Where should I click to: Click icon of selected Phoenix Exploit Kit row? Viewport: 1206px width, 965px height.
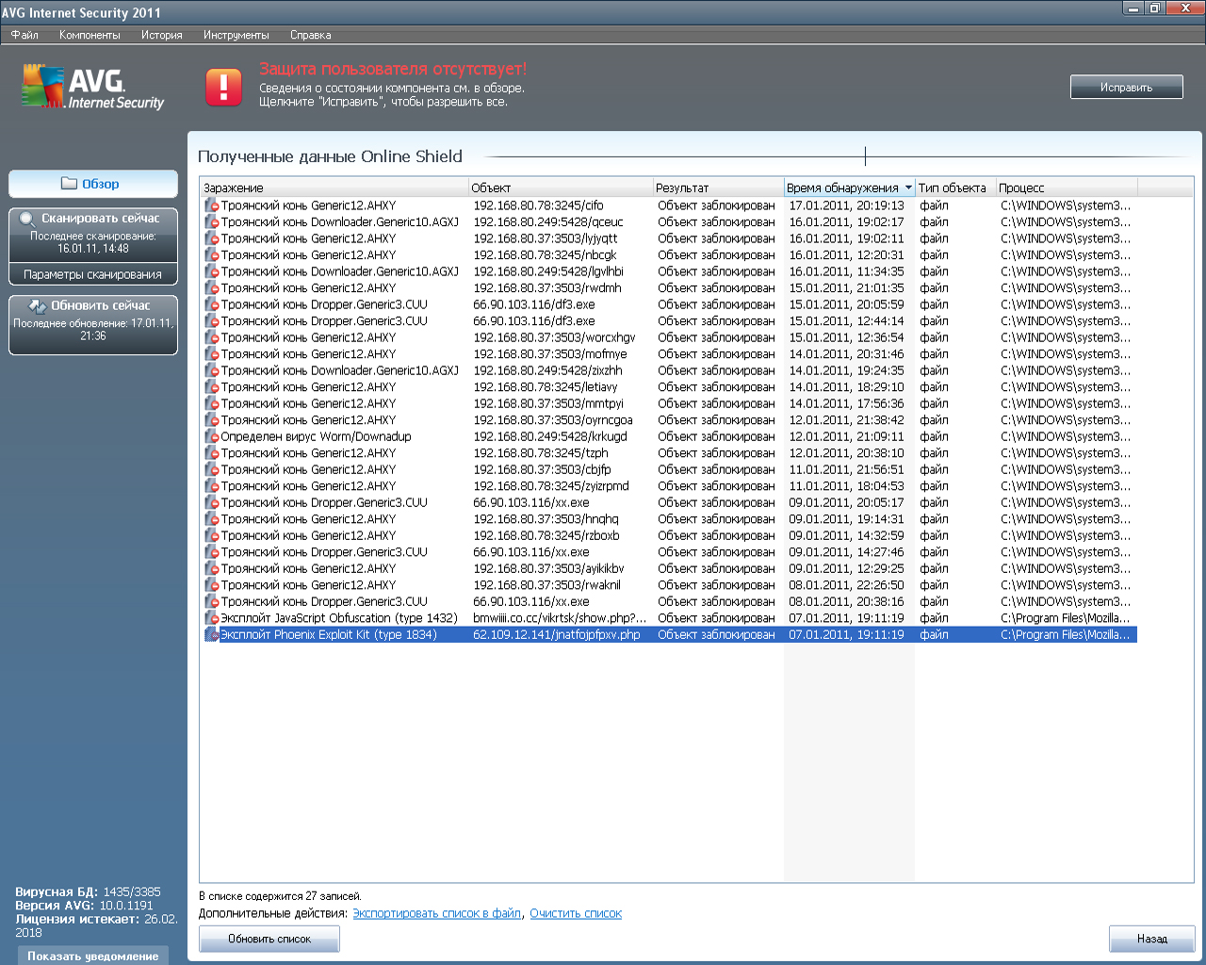212,634
